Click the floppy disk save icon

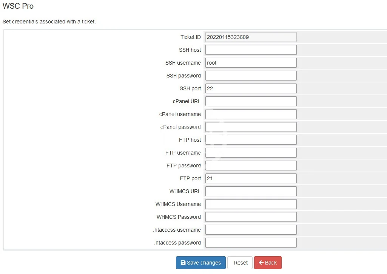183,263
